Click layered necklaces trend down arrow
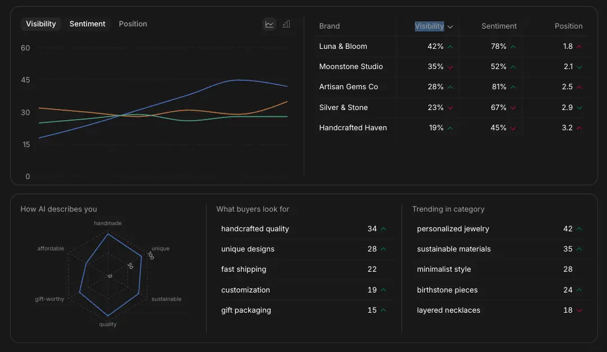This screenshot has width=607, height=352. coord(579,310)
